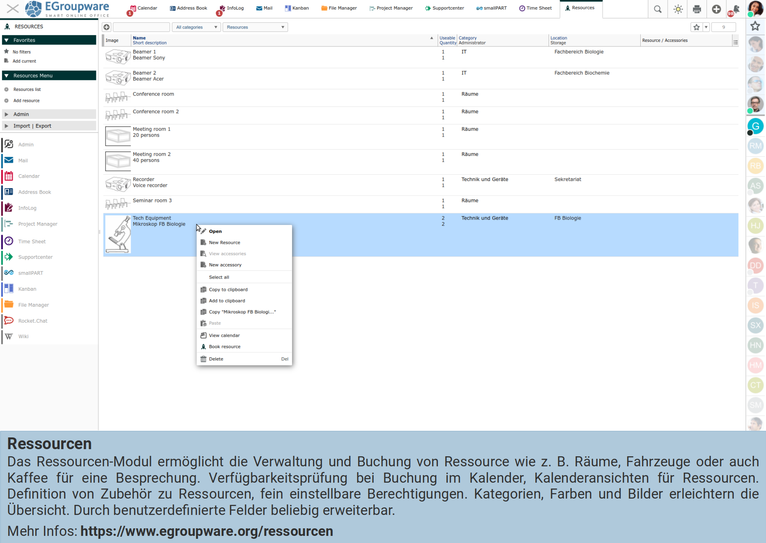Screen dimensions: 766x543
Task: Click the print icon in header
Action: (x=697, y=9)
